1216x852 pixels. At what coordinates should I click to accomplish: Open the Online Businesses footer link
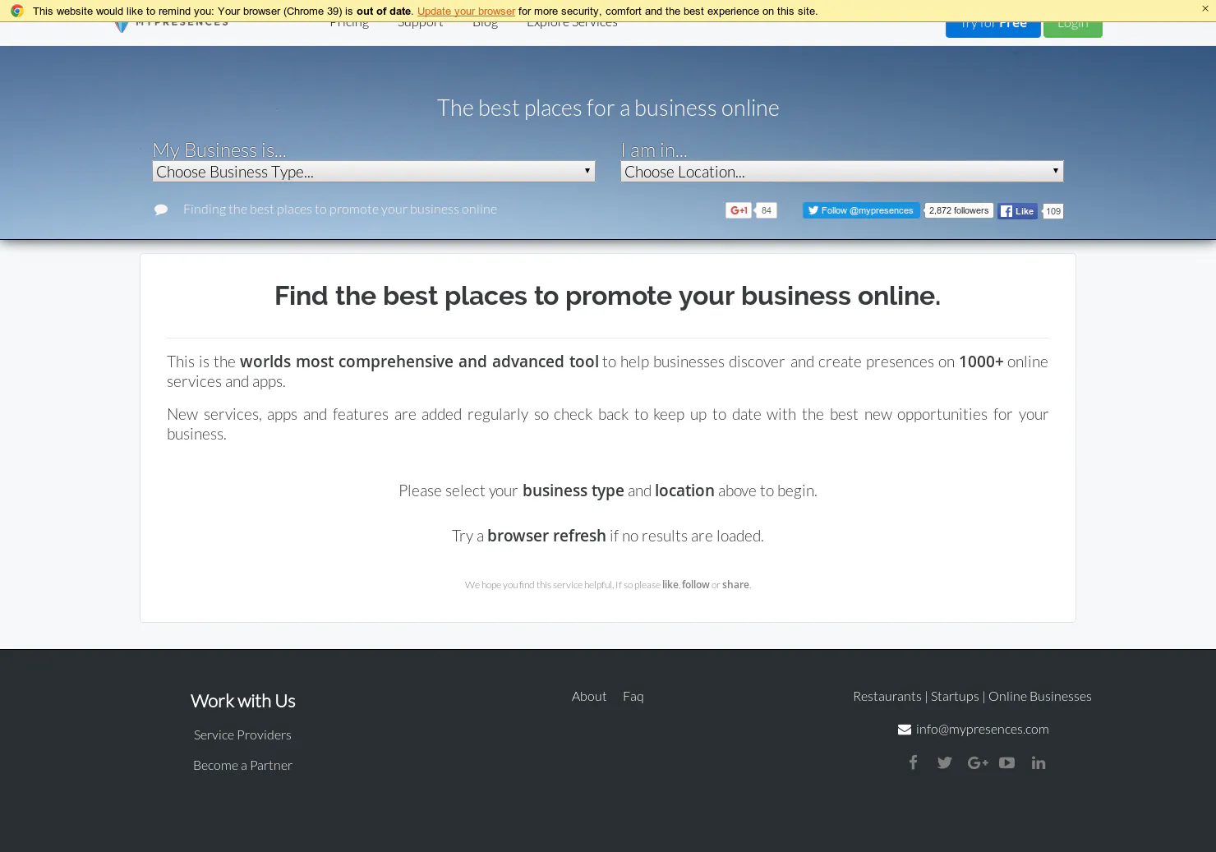pyautogui.click(x=1040, y=697)
